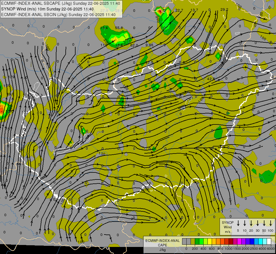Click the 29.2 value near the top
The width and height of the screenshot is (276, 254).
[x=224, y=10]
